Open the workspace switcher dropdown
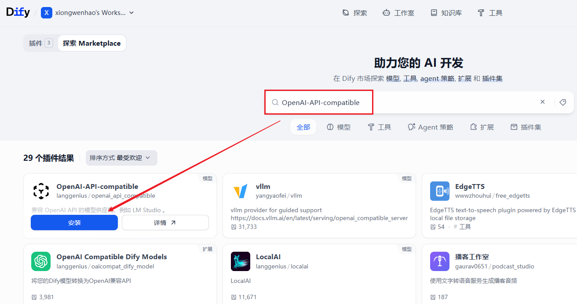The image size is (577, 304). pyautogui.click(x=88, y=13)
